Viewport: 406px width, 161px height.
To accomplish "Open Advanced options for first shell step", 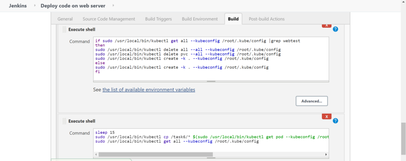I will coord(311,101).
